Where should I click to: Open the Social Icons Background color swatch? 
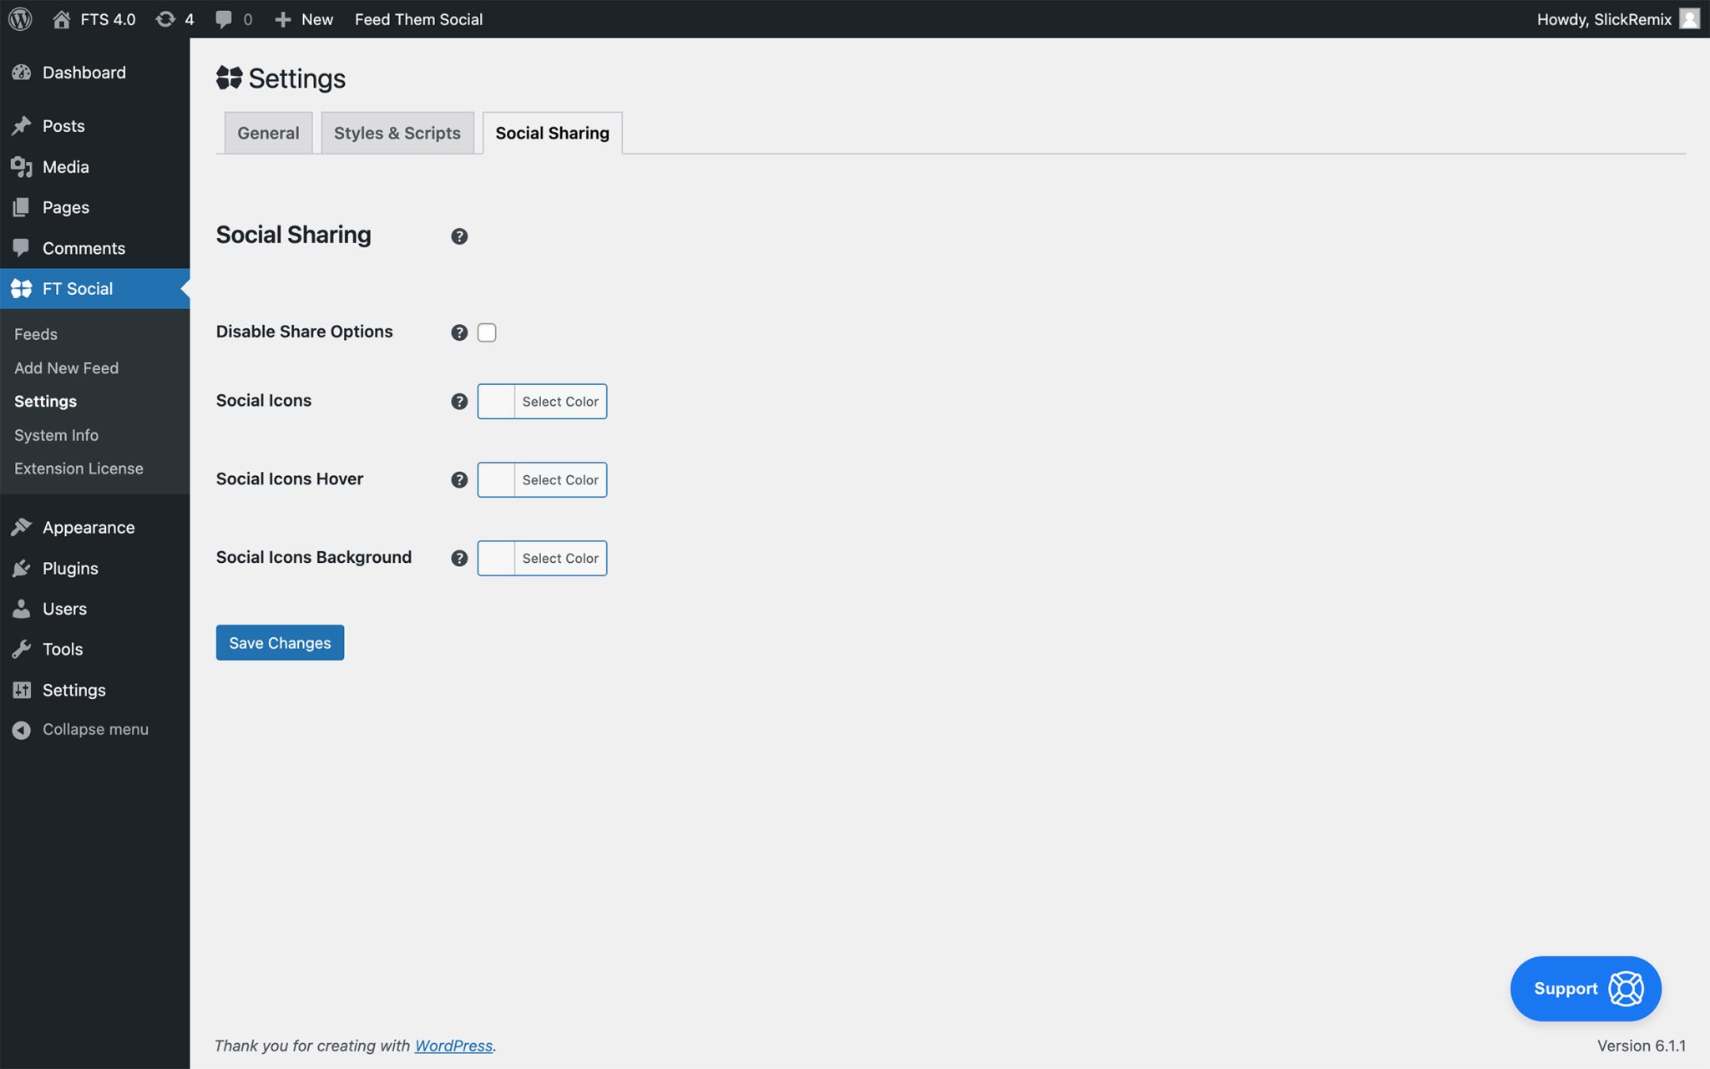pyautogui.click(x=497, y=559)
